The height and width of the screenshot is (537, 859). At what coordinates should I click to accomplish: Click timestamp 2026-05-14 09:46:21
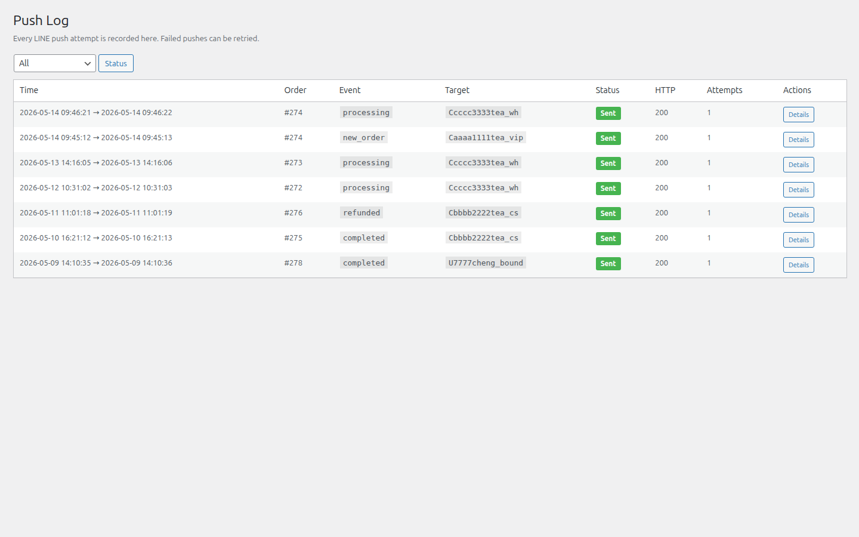pos(55,112)
